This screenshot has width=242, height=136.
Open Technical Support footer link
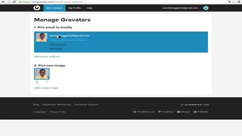click(86, 104)
